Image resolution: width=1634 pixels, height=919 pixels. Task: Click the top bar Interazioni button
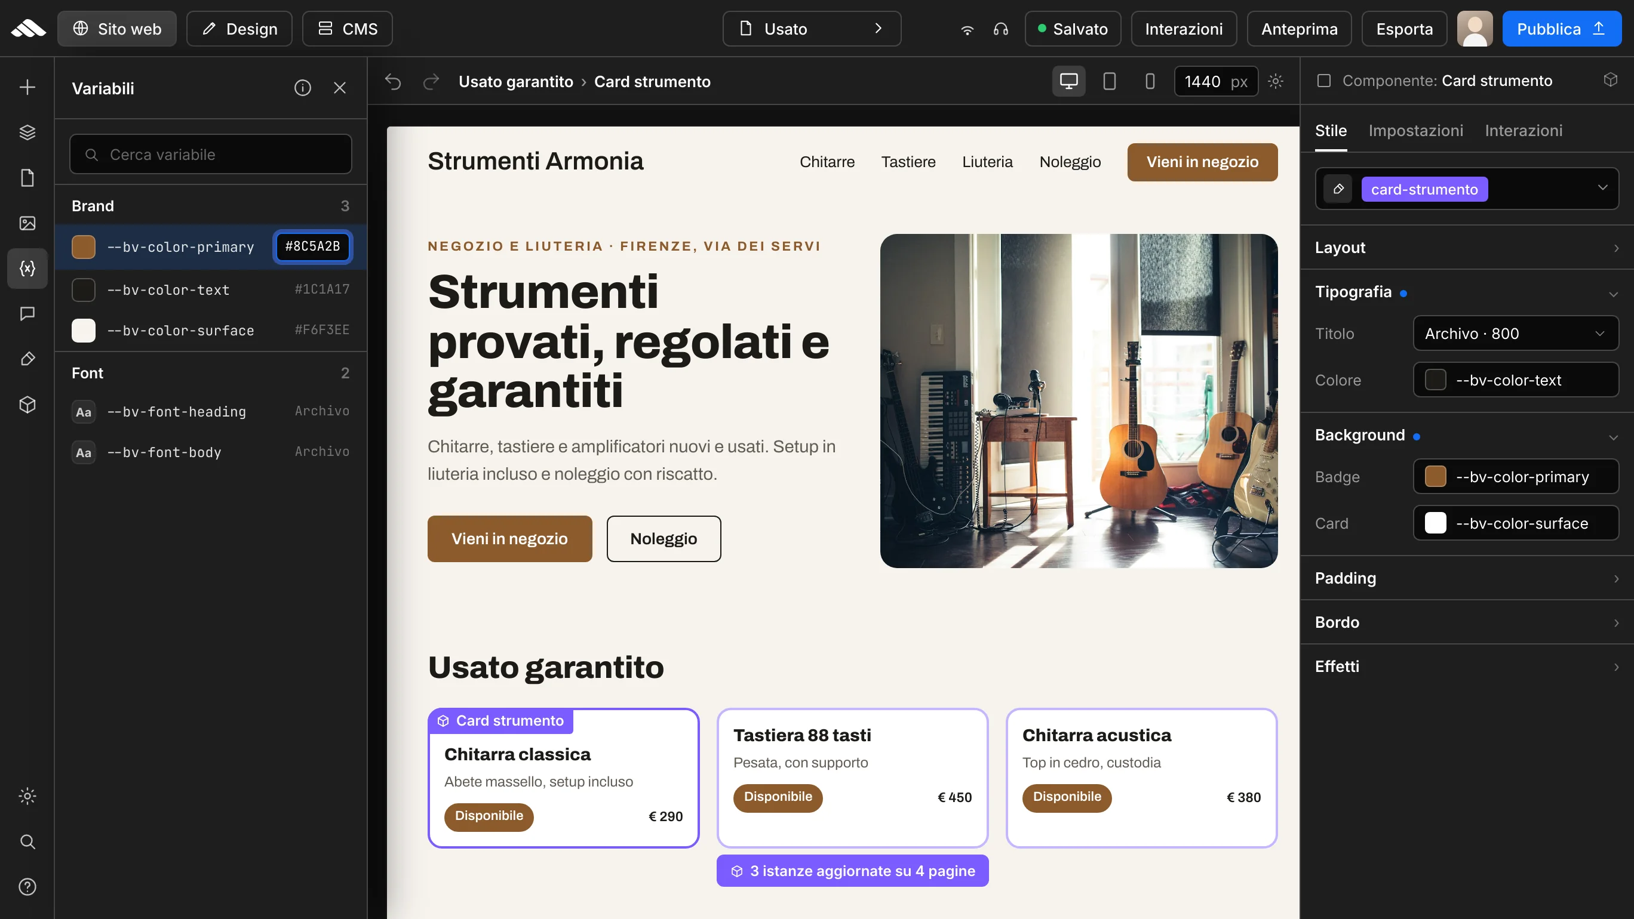(x=1184, y=29)
